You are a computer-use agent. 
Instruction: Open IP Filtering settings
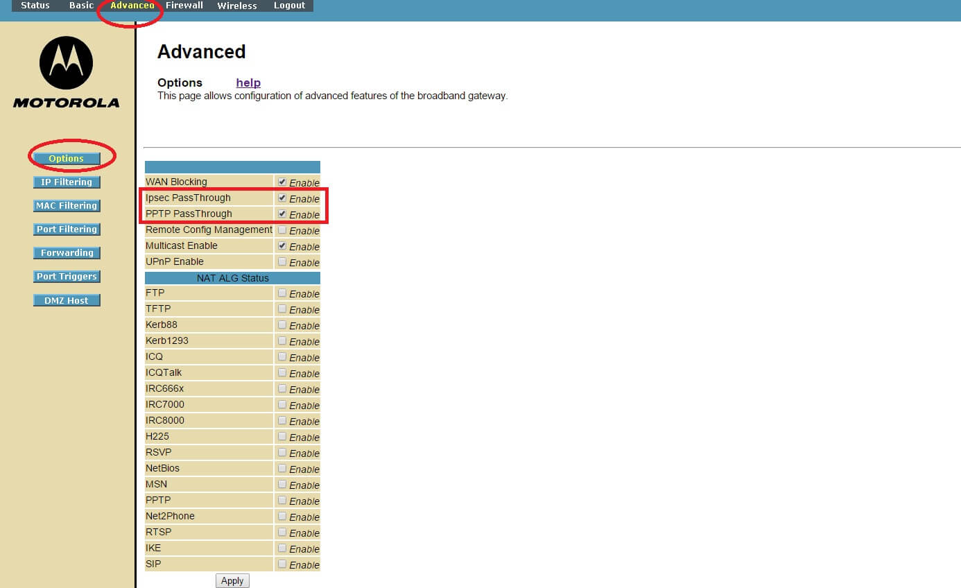pyautogui.click(x=67, y=182)
